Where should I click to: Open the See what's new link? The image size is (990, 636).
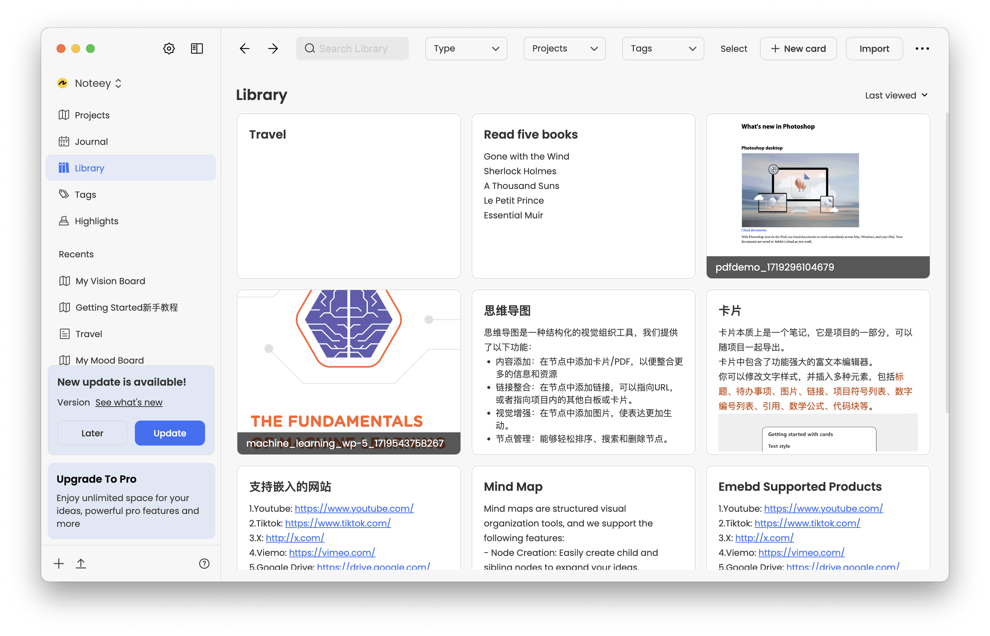[129, 402]
